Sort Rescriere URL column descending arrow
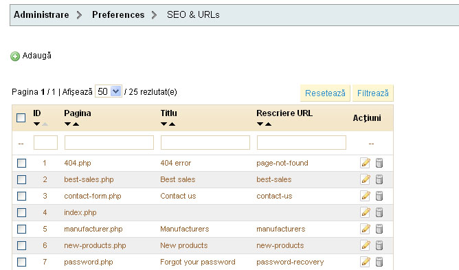Viewport: 459px width, 270px height. coord(260,124)
